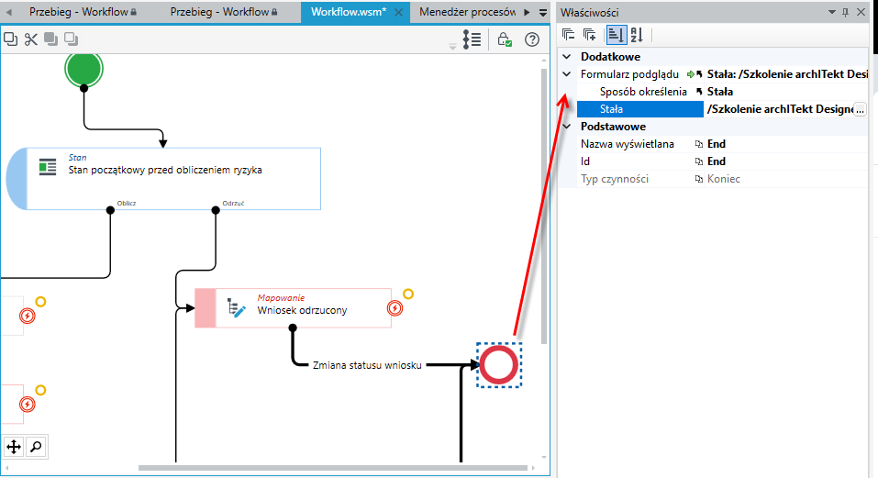Click the green arrow icon beside Formularz podglądu

pyautogui.click(x=691, y=74)
